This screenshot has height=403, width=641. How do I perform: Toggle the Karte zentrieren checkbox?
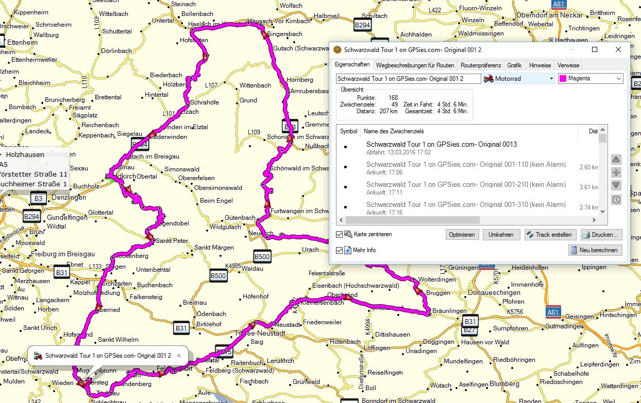click(339, 234)
